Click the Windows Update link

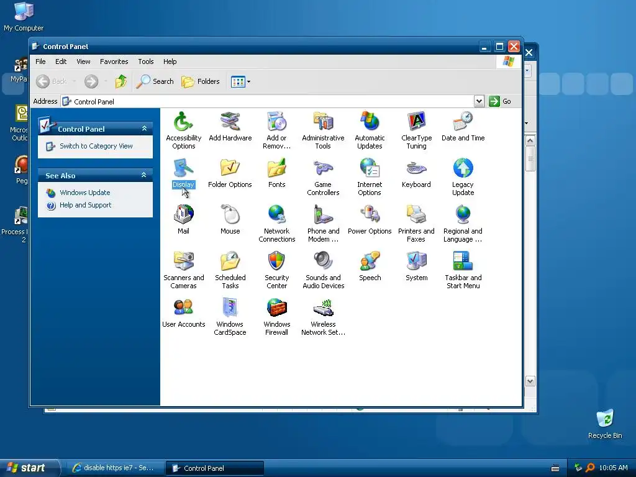coord(84,193)
